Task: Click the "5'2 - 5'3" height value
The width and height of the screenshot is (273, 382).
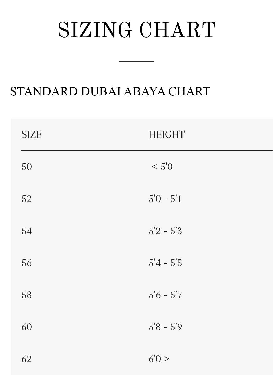Action: (165, 231)
